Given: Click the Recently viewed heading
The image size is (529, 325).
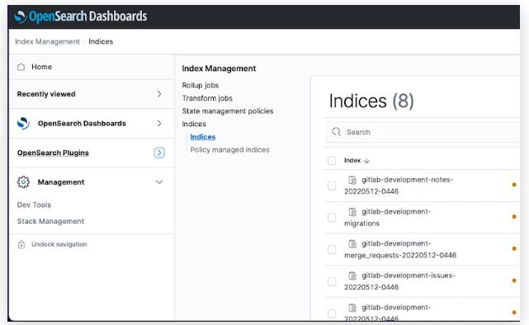Looking at the screenshot, I should (x=46, y=94).
